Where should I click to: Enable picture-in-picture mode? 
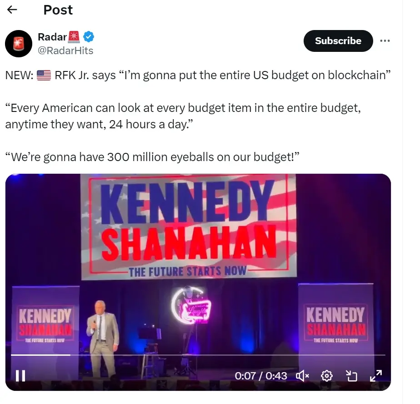point(351,376)
